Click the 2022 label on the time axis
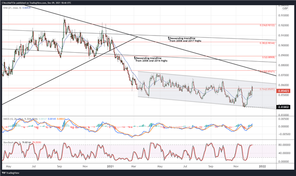The image size is (296, 176). pyautogui.click(x=262, y=167)
